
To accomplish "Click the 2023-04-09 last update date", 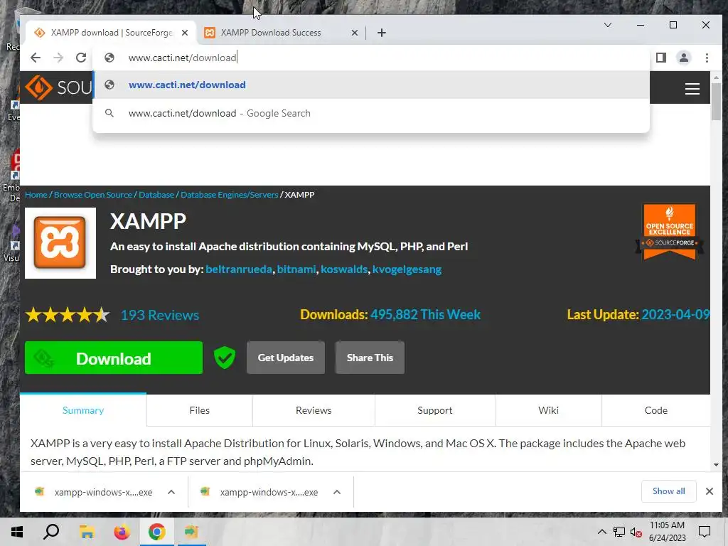I will 675,315.
